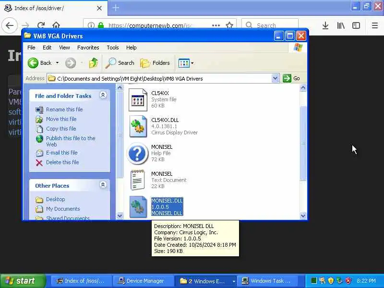Image resolution: width=384 pixels, height=288 pixels.
Task: Bookmark the page with star icon
Action: (x=229, y=25)
